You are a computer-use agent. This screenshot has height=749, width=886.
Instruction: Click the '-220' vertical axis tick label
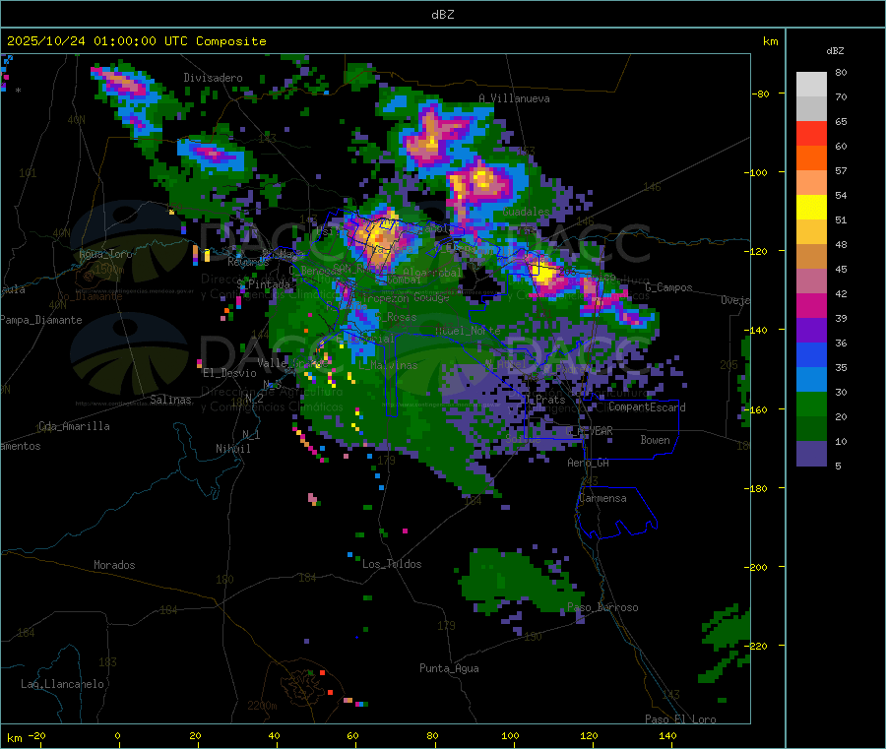[757, 647]
